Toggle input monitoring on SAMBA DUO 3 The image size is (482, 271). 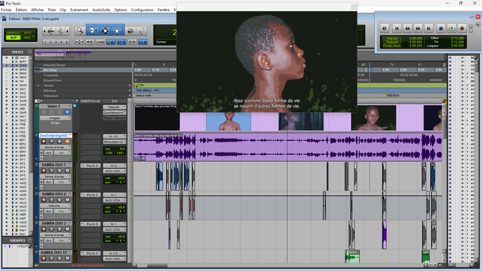[x=52, y=229]
